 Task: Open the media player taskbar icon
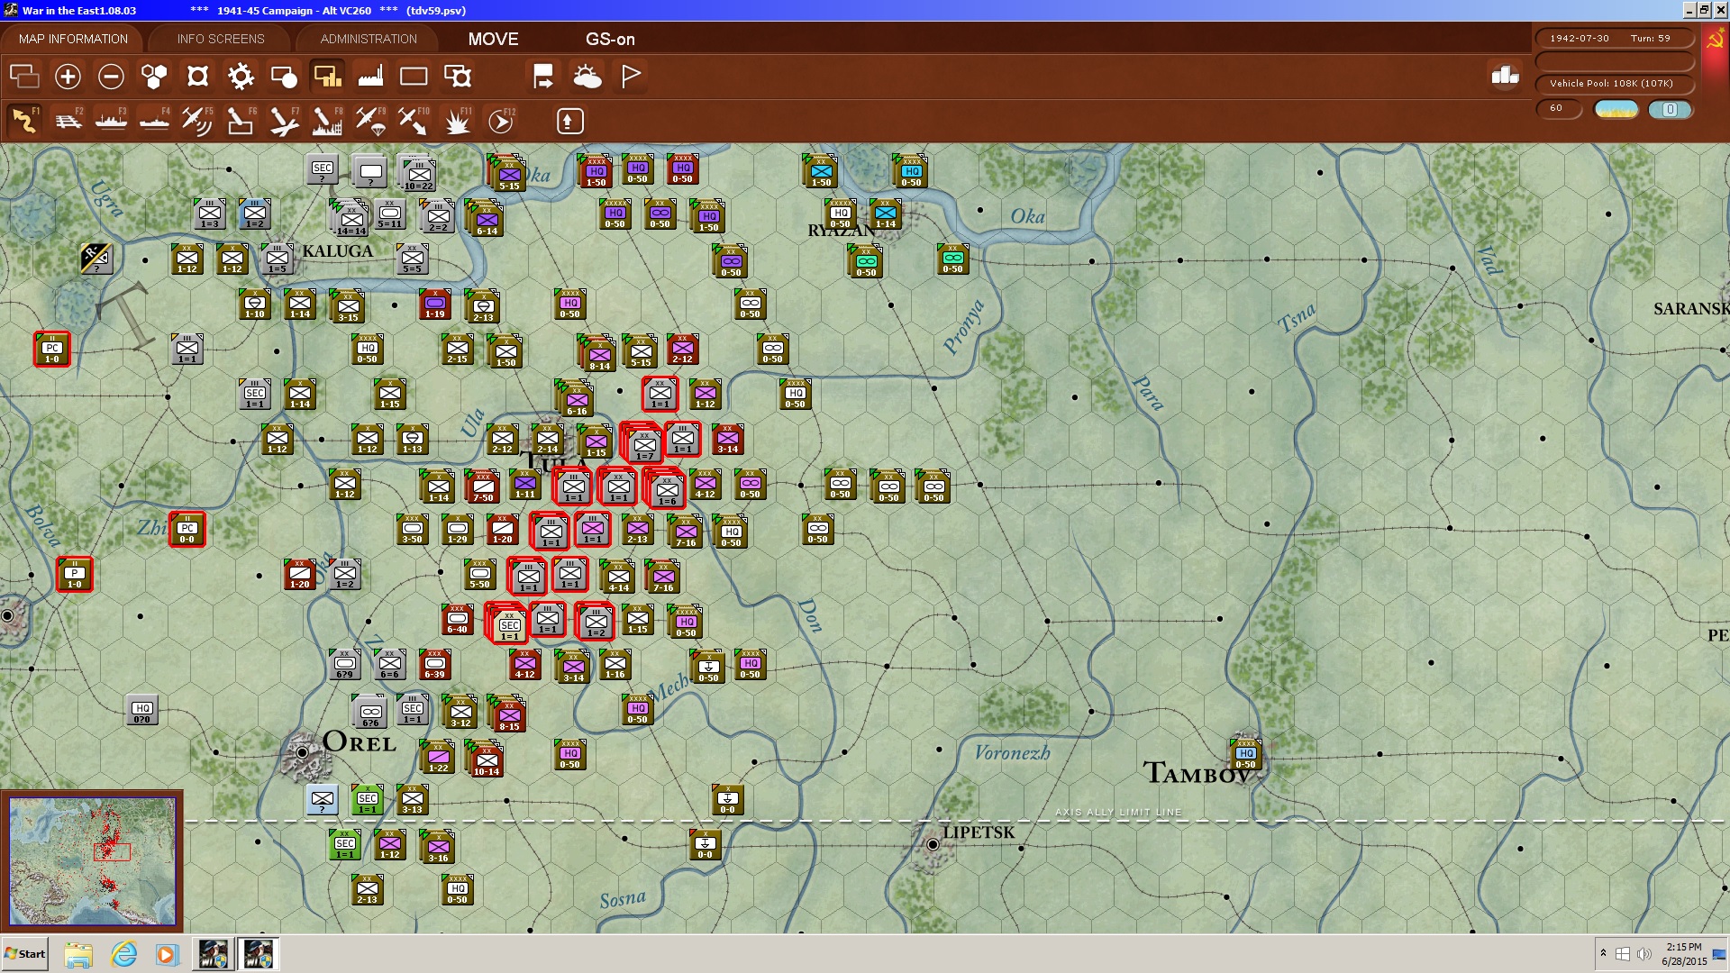click(167, 954)
